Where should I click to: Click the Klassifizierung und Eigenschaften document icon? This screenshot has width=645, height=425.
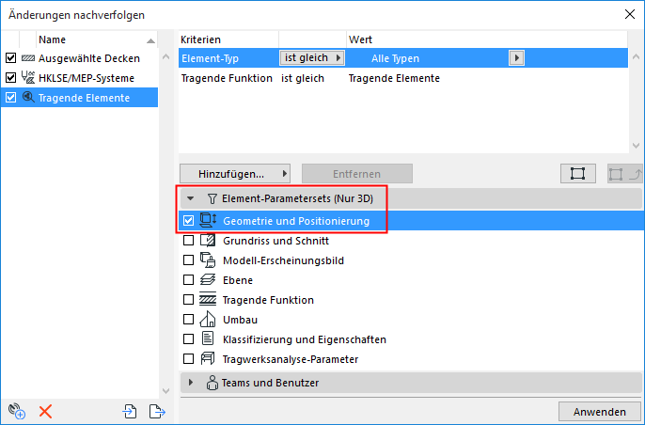click(208, 338)
